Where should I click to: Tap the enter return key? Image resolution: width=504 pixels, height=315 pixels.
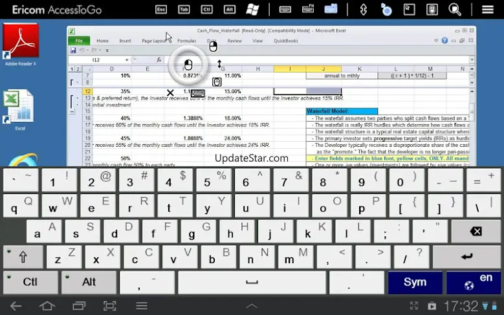[466, 257]
